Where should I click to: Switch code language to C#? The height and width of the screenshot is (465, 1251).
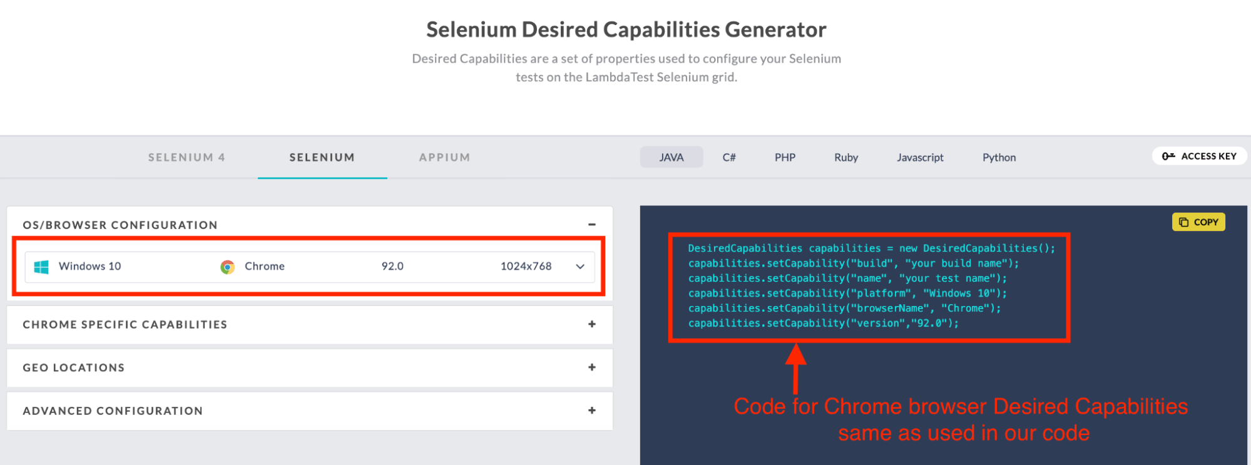tap(729, 157)
